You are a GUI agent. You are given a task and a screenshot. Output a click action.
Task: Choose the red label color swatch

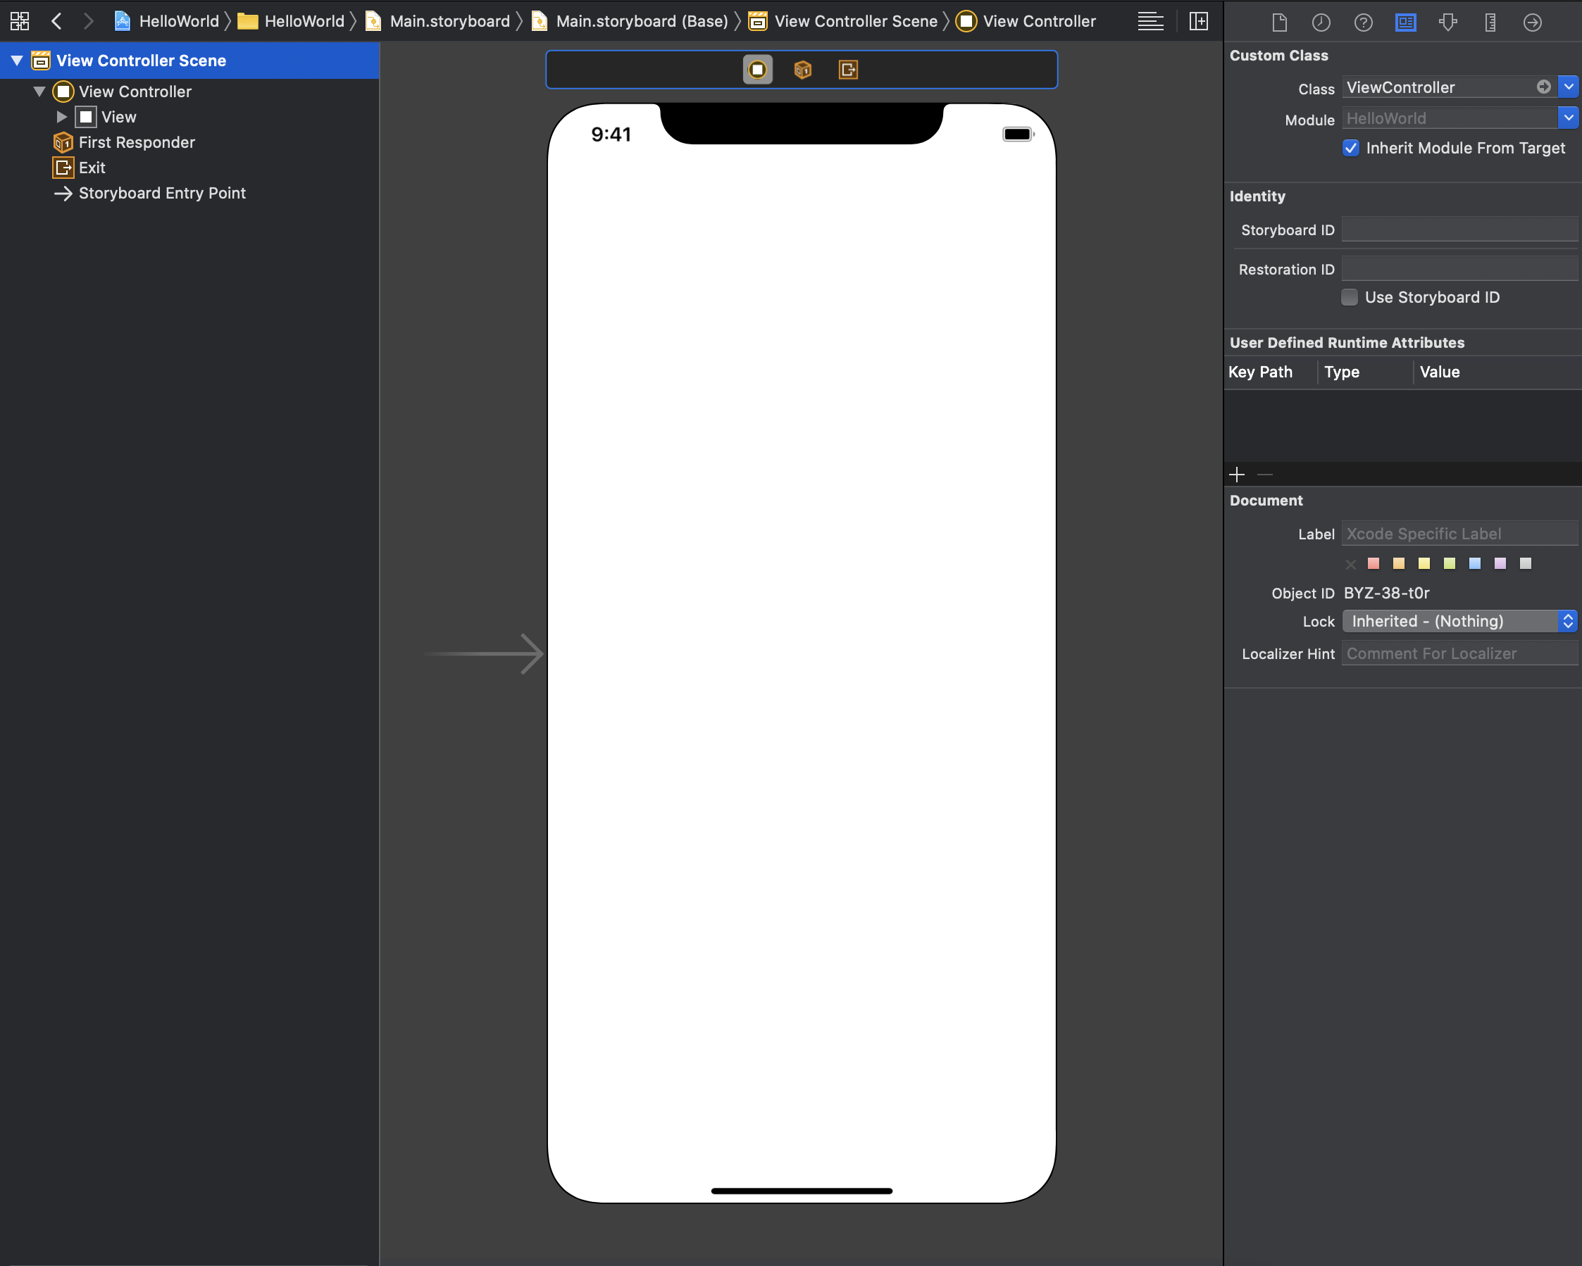coord(1374,563)
